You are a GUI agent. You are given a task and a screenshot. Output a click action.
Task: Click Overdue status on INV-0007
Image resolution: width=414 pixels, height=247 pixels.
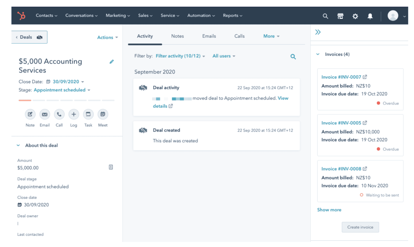pyautogui.click(x=388, y=103)
